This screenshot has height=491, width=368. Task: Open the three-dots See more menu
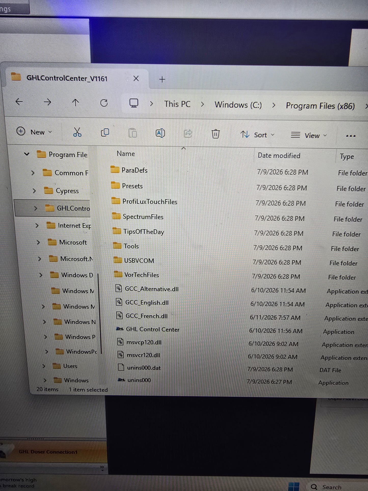click(351, 136)
